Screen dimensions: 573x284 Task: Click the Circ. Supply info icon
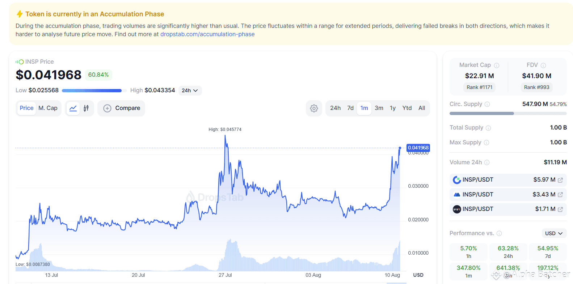487,104
